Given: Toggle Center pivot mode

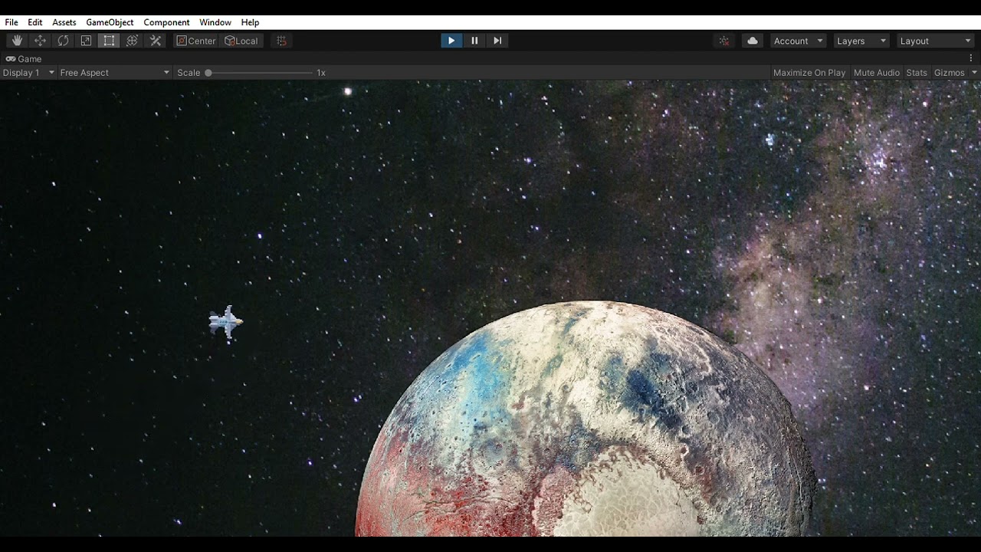Looking at the screenshot, I should (196, 41).
